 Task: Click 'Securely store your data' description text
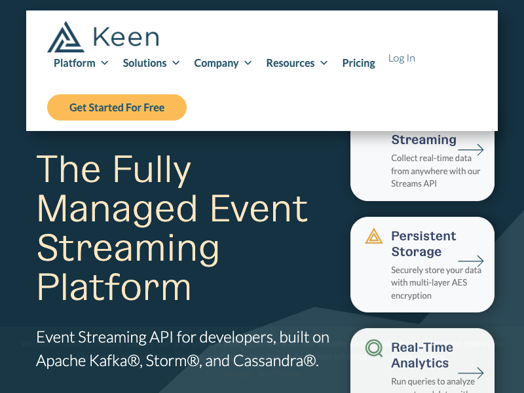point(436,282)
